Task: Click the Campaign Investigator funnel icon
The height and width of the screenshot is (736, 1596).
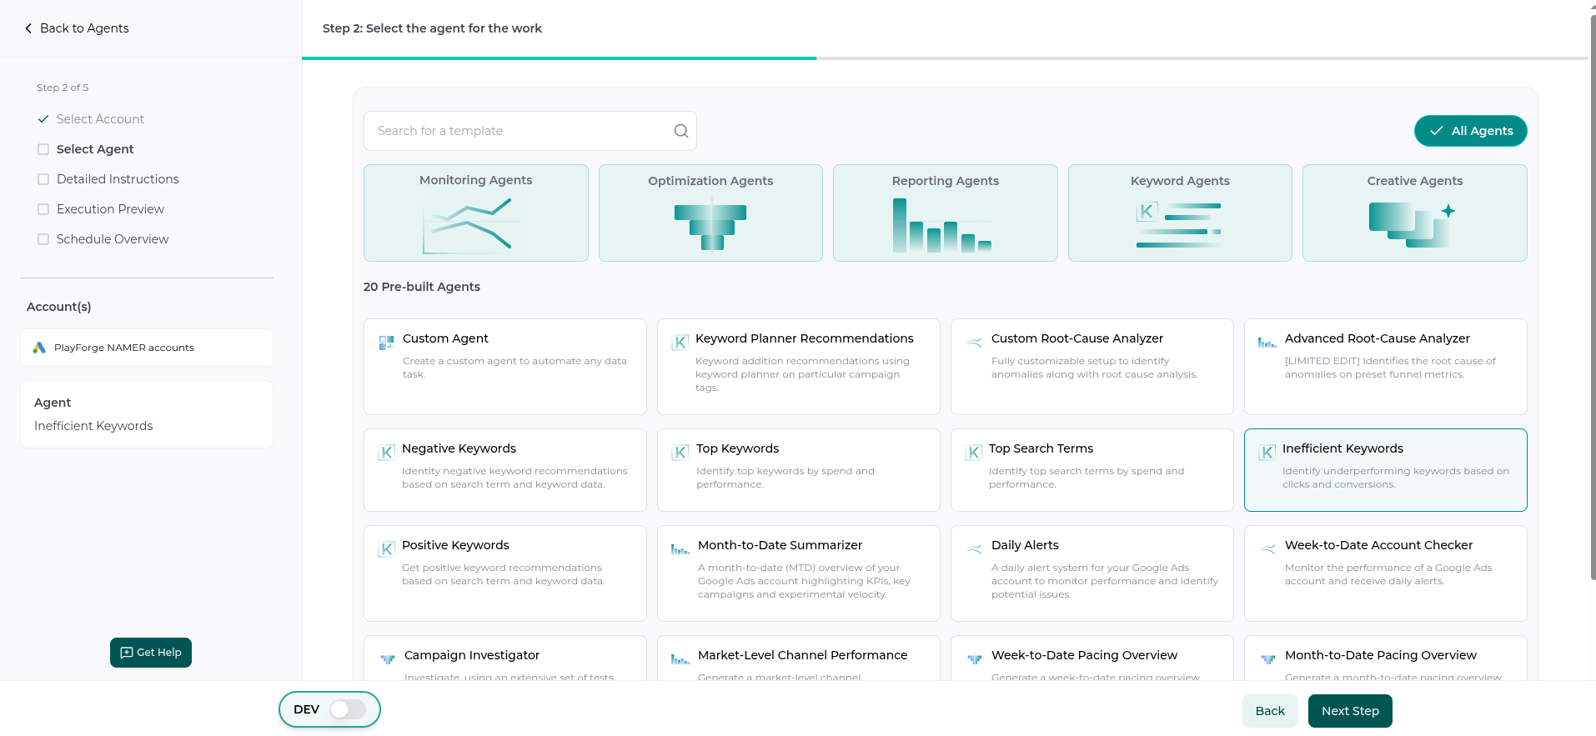Action: click(388, 659)
